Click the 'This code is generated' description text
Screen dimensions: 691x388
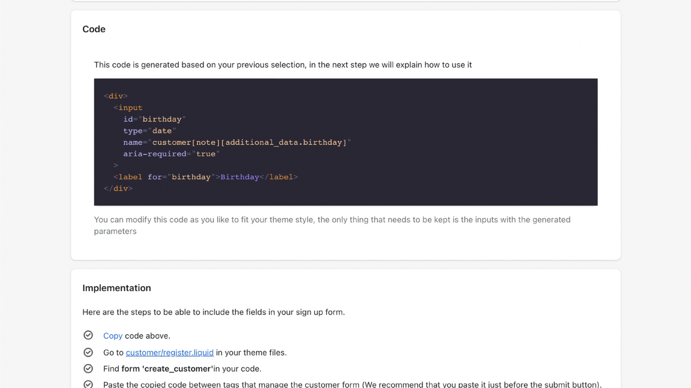(283, 65)
